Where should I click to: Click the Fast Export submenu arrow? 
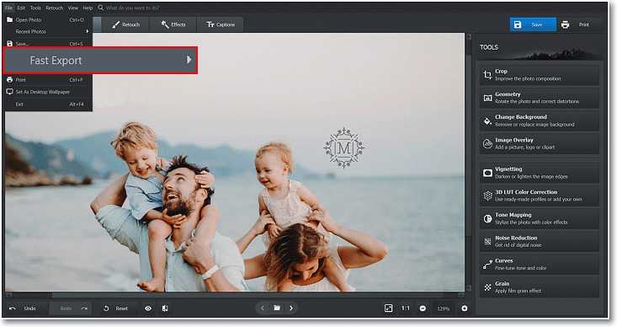pos(189,60)
